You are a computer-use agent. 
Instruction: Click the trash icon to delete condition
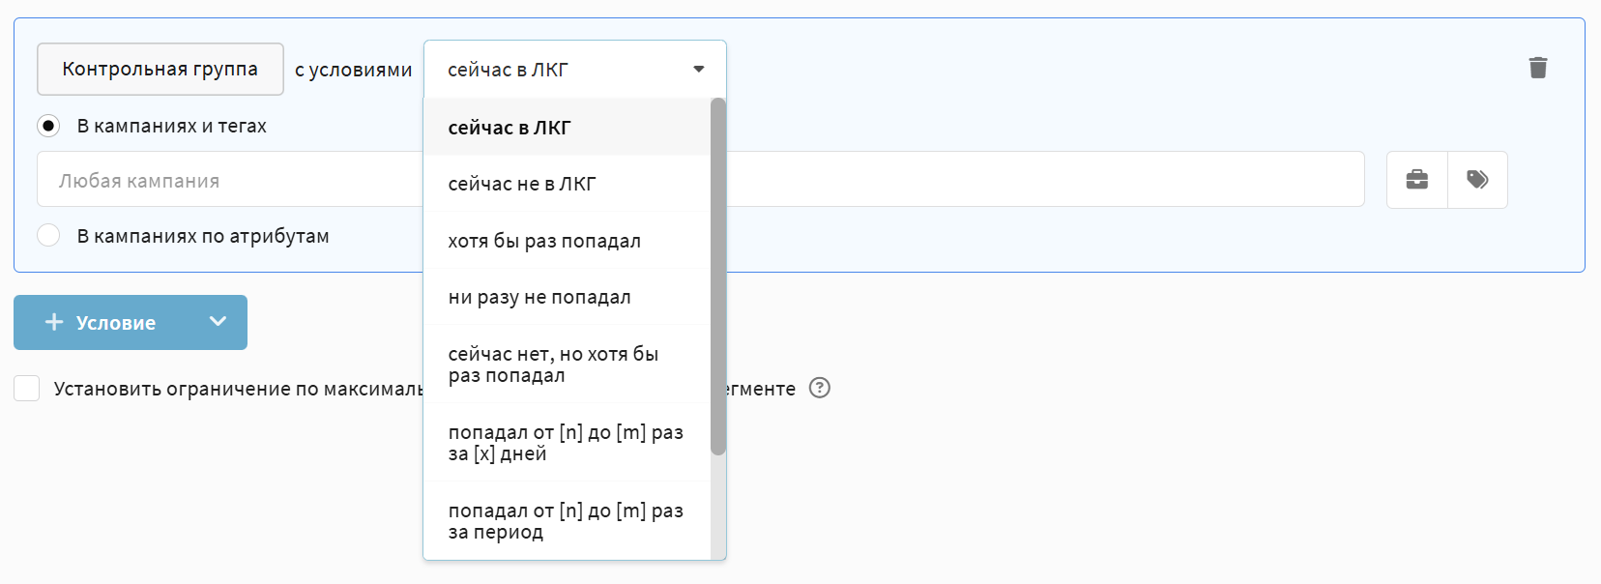(1537, 68)
